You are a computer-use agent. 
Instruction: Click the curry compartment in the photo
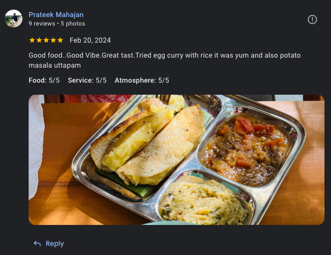[x=245, y=148]
